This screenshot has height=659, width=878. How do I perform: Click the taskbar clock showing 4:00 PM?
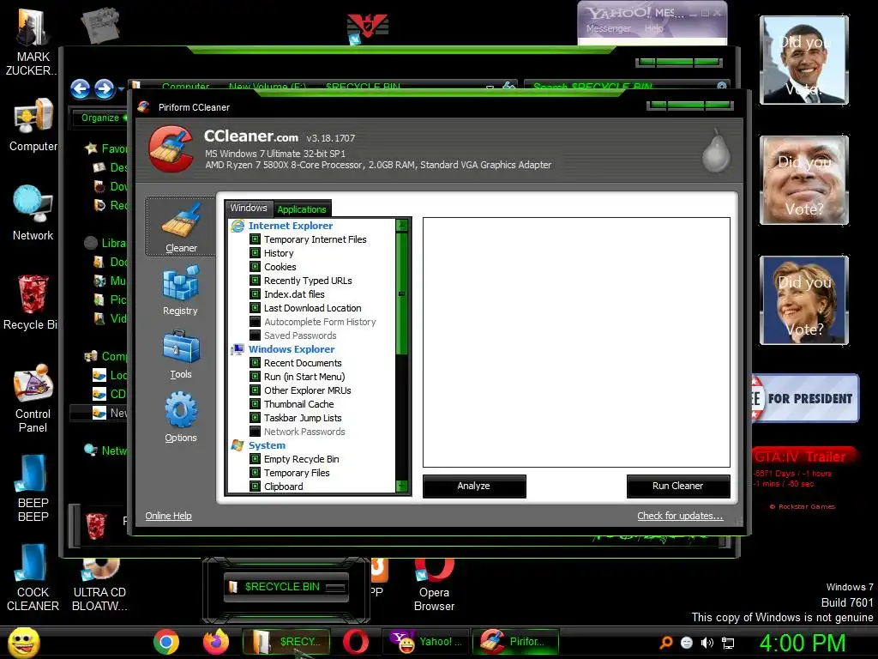click(803, 643)
